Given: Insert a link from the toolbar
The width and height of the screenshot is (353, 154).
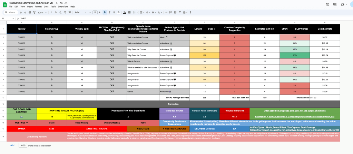Looking at the screenshot, I should (166, 12).
